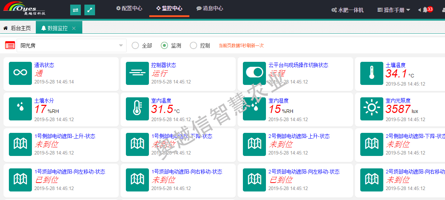Open the 配置中心 menu
Viewport: 445px width, 200px height.
pyautogui.click(x=129, y=8)
